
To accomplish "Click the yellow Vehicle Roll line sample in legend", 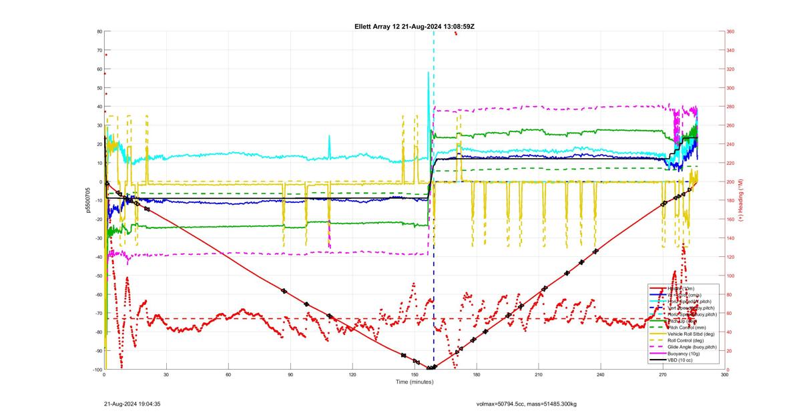I will point(657,334).
